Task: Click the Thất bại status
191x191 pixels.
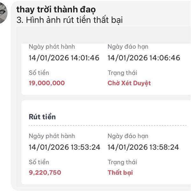Action: [x=120, y=173]
